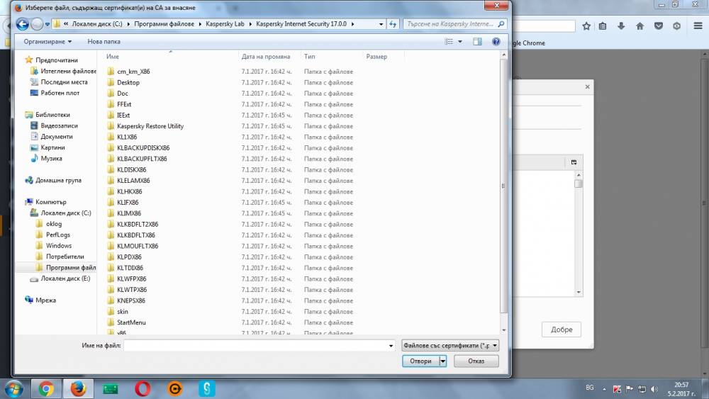This screenshot has height=399, width=709.
Task: Toggle the preview pane icon
Action: (477, 42)
